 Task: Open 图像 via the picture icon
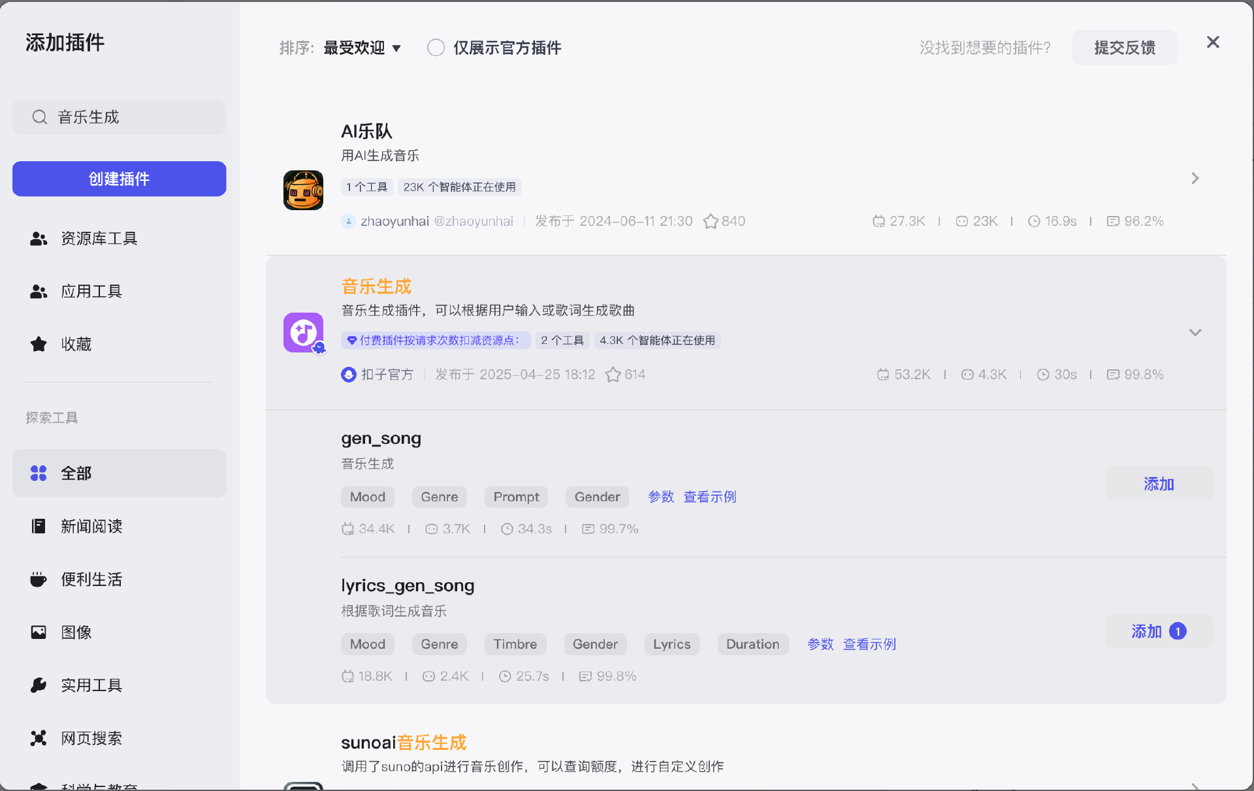pos(38,632)
